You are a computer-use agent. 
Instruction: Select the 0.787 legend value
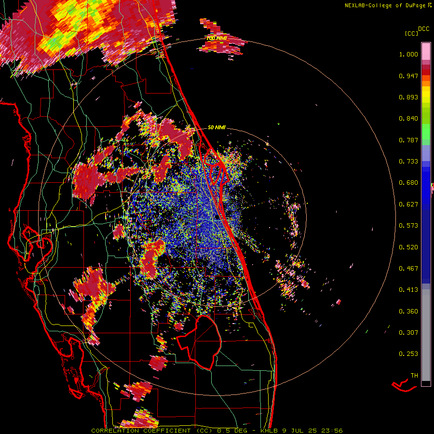click(x=408, y=140)
